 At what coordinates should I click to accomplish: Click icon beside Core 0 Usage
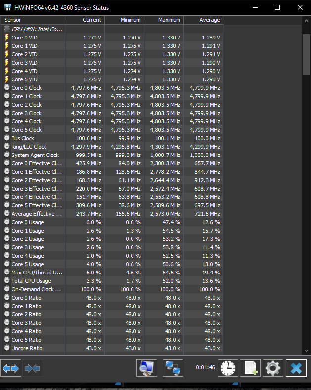(7, 222)
